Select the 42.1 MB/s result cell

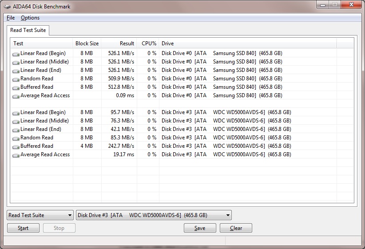[x=123, y=129]
